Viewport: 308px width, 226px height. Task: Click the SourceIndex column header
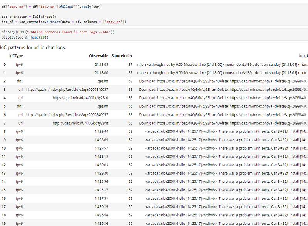click(122, 56)
